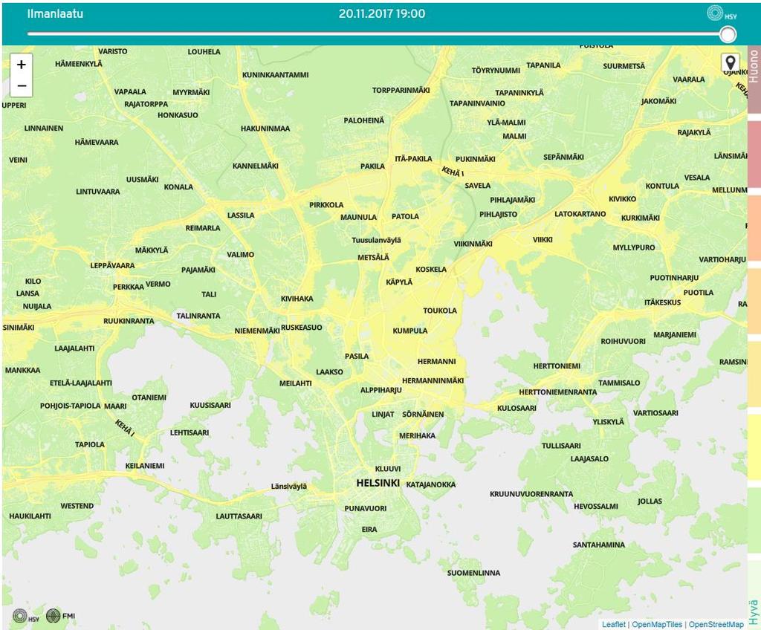The height and width of the screenshot is (630, 761).
Task: Click the HELSINKI city label
Action: click(378, 483)
